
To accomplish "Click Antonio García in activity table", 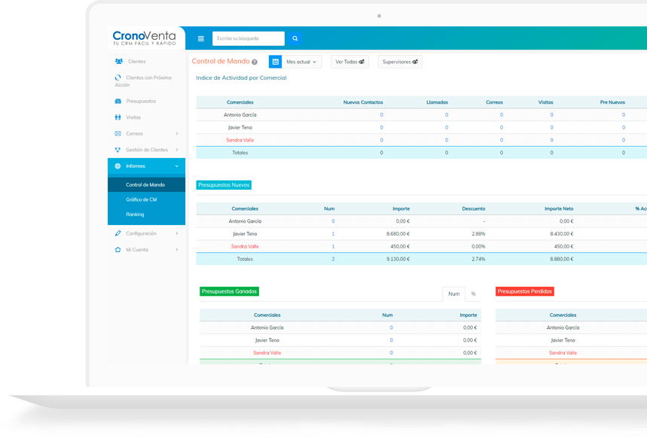I will pos(240,115).
